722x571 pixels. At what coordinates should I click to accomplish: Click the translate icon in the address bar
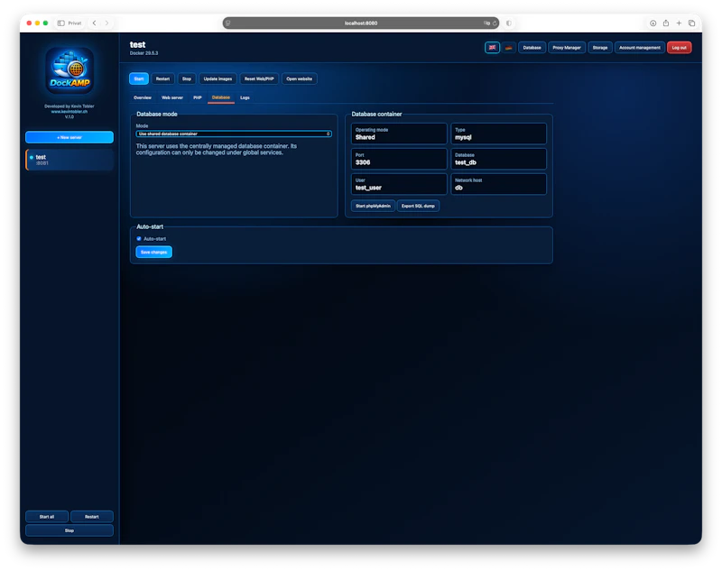tap(486, 23)
